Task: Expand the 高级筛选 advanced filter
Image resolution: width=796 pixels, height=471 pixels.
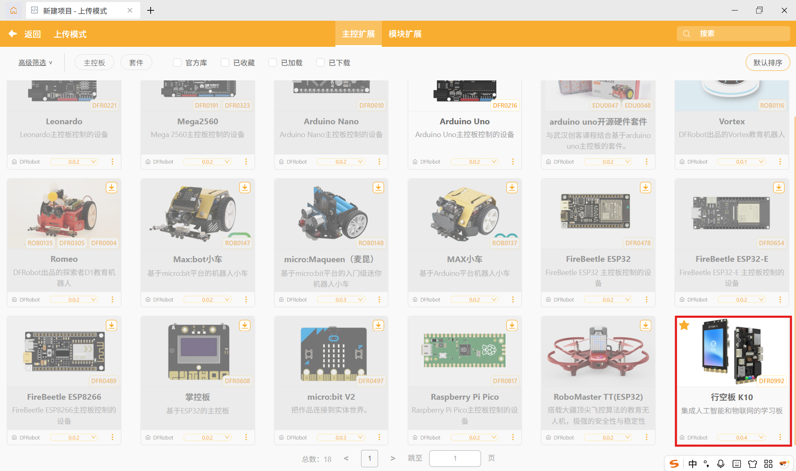Action: point(35,63)
